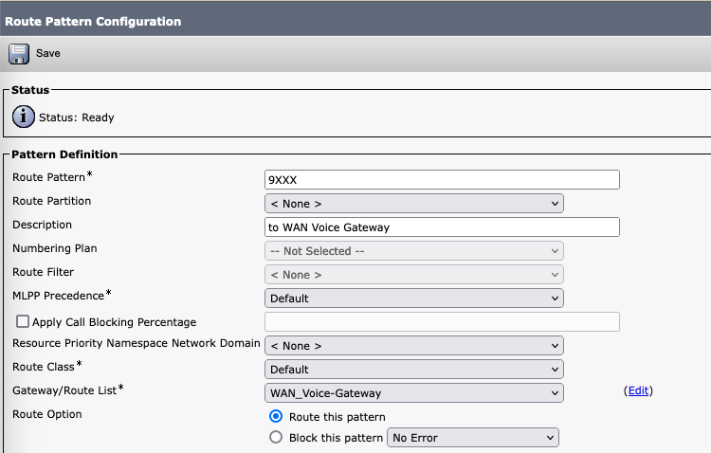Click the Status info icon
711x453 pixels.
(23, 118)
